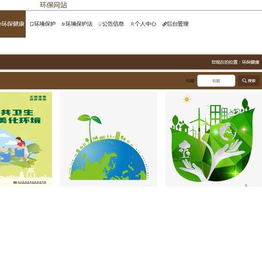
Task: Click the magnifier icon in the search button
Action: click(x=244, y=81)
